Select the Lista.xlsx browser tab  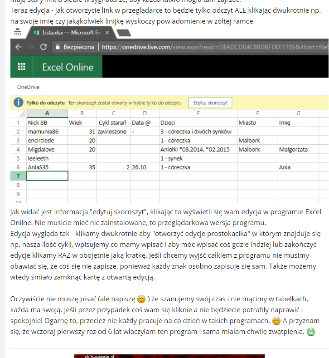click(x=71, y=33)
